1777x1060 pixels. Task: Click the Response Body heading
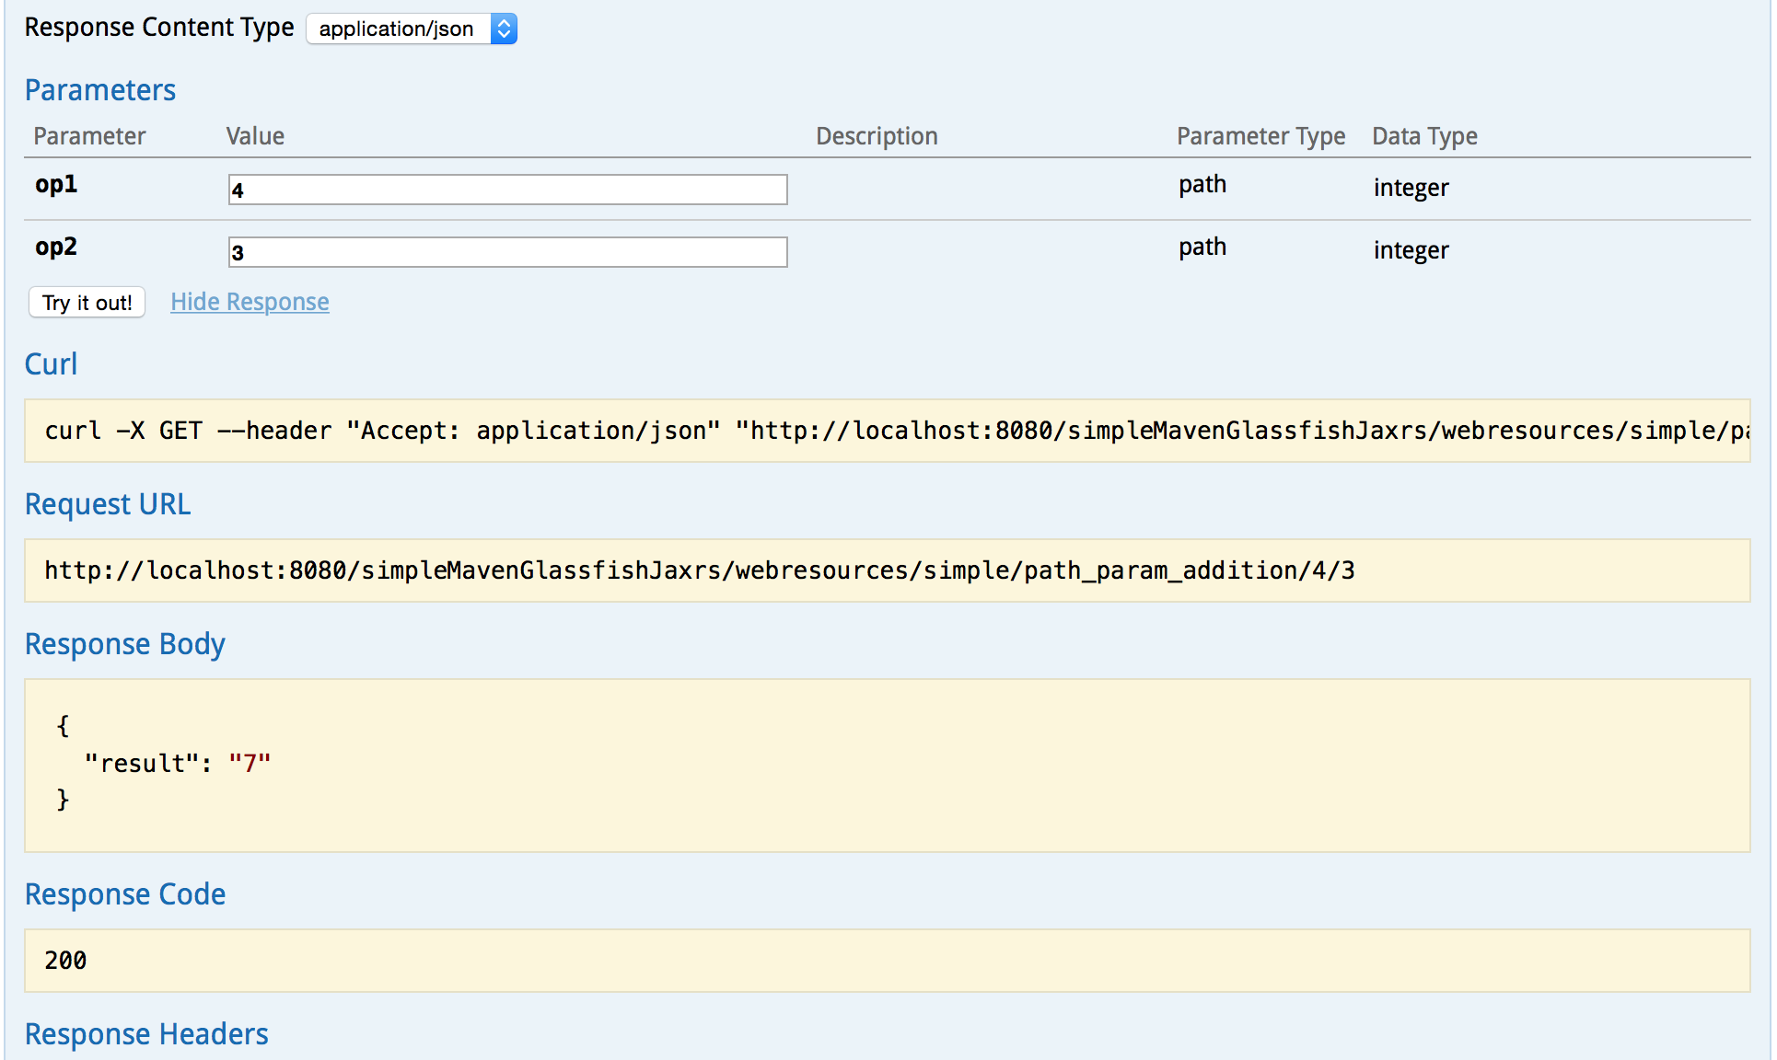(x=124, y=644)
